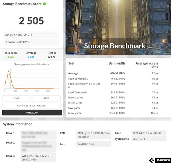
Task: Click the Best score 22 676
Action: coord(52,57)
